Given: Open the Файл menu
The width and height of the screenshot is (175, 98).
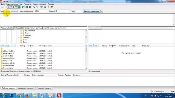Looking at the screenshot, I should tap(3, 4).
